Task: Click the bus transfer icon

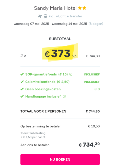Action: [45, 16]
